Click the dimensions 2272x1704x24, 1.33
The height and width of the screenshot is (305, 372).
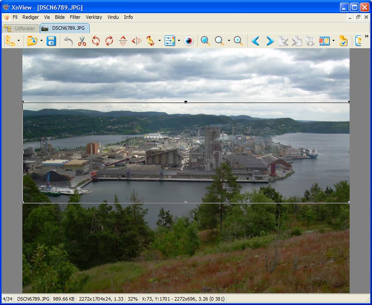point(101,299)
